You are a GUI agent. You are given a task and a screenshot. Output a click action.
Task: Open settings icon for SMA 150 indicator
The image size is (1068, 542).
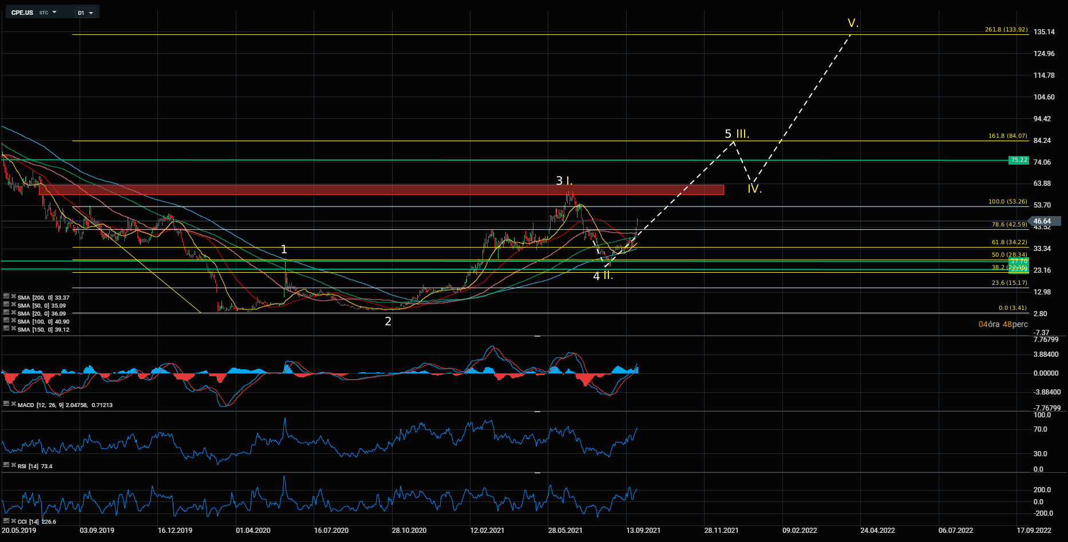pyautogui.click(x=6, y=328)
